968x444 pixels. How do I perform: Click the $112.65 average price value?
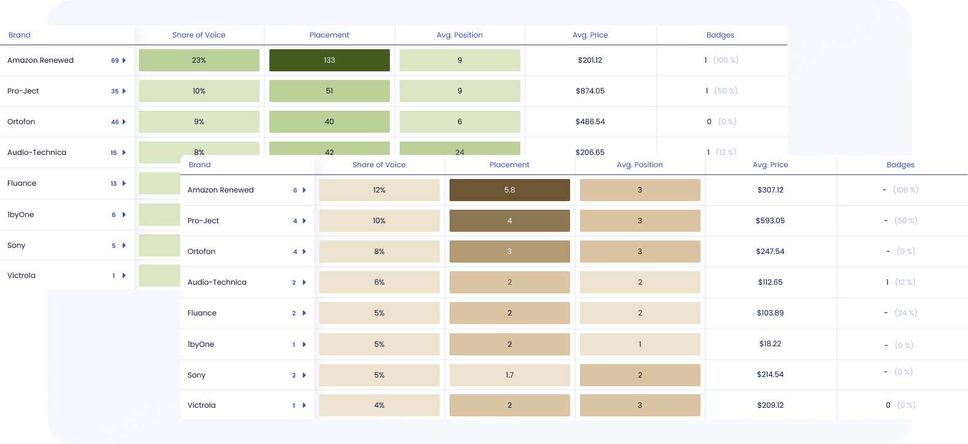point(770,282)
